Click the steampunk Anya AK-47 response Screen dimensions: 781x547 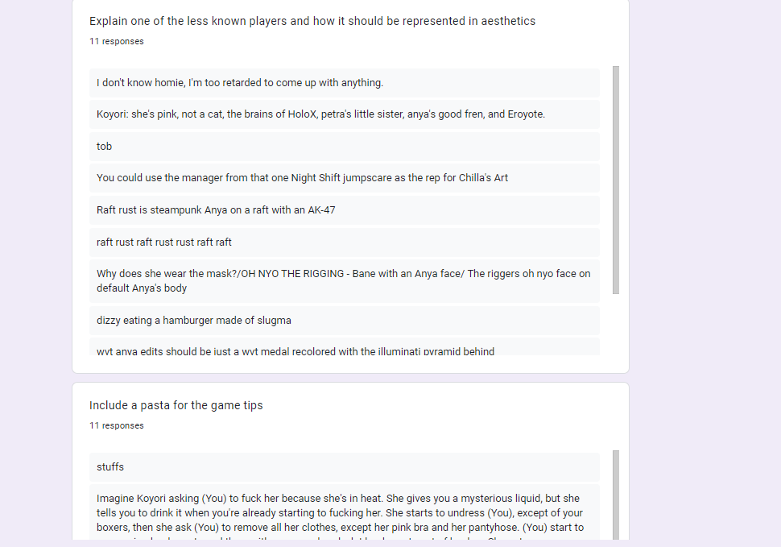point(344,210)
